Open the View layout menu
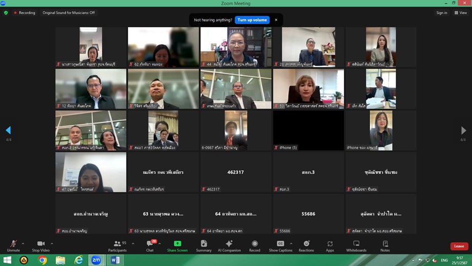This screenshot has height=266, width=472. coord(460,13)
